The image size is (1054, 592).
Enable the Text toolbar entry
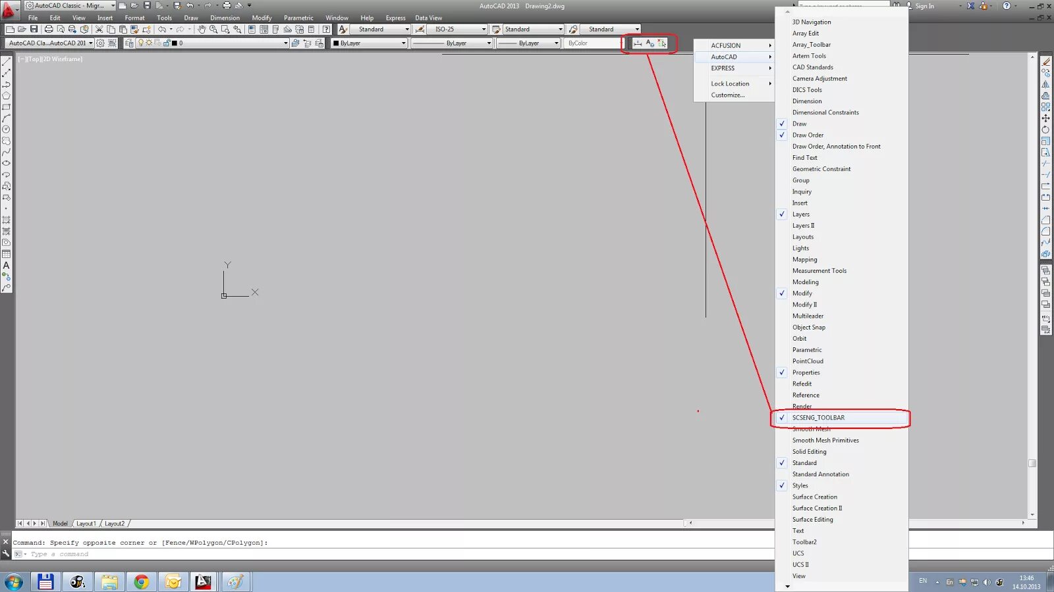pos(842,531)
